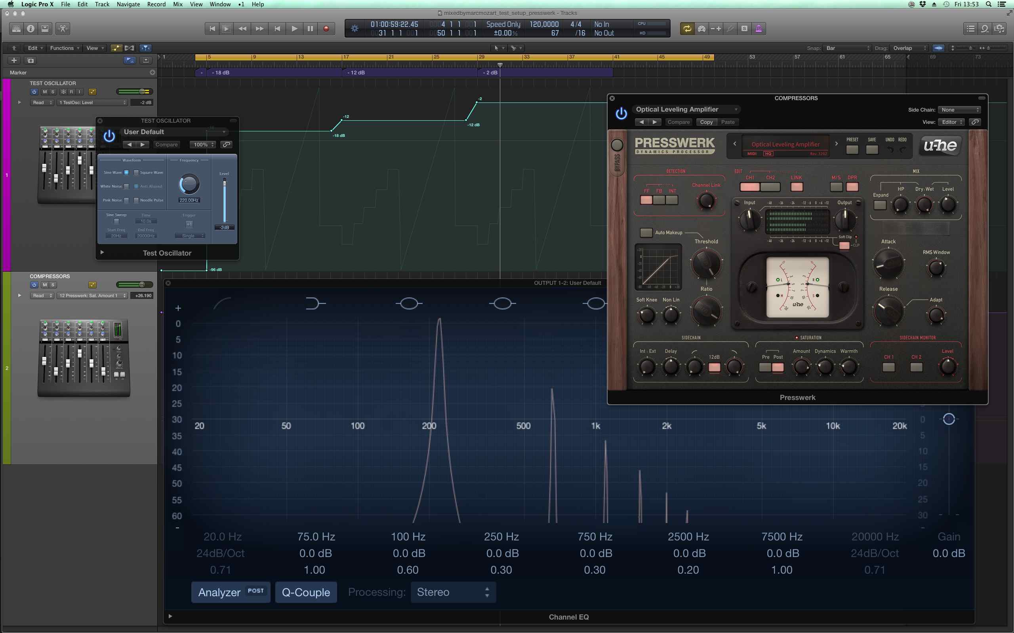Open the Library panel icon
Image resolution: width=1014 pixels, height=633 pixels.
pyautogui.click(x=16, y=28)
